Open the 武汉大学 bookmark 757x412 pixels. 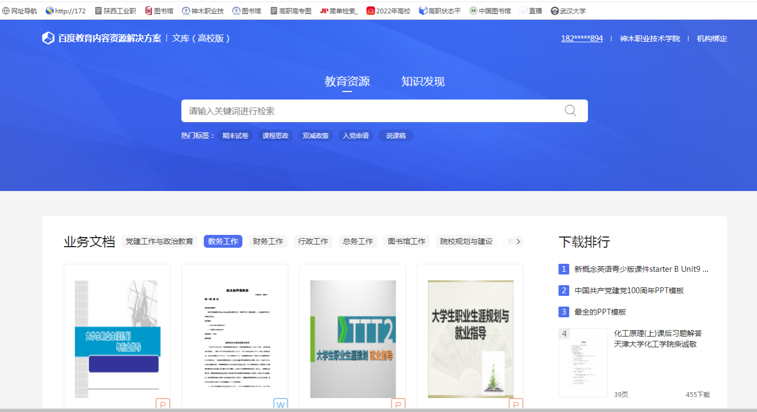568,11
